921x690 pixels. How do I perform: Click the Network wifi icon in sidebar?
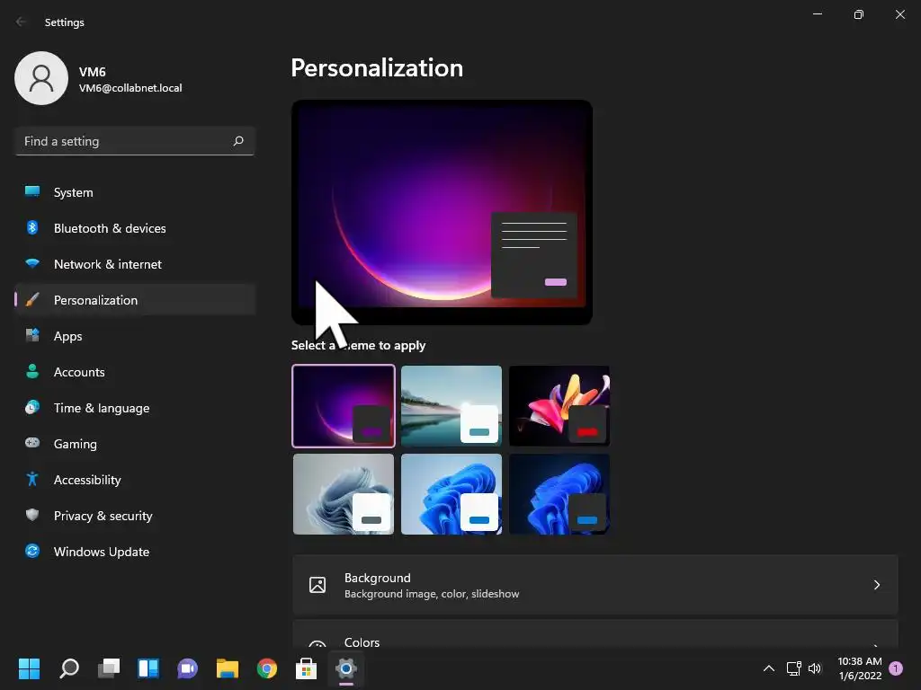(x=32, y=264)
